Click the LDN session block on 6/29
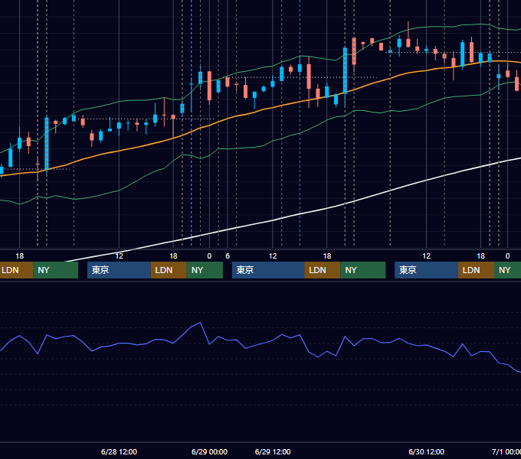The image size is (521, 459). click(x=323, y=270)
